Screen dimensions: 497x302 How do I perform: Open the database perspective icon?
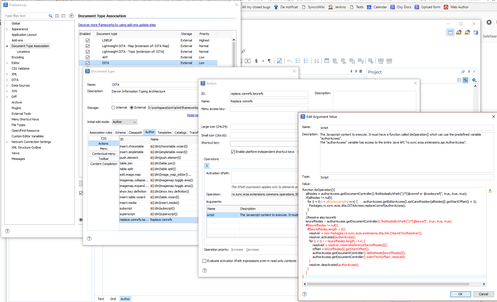[476, 32]
